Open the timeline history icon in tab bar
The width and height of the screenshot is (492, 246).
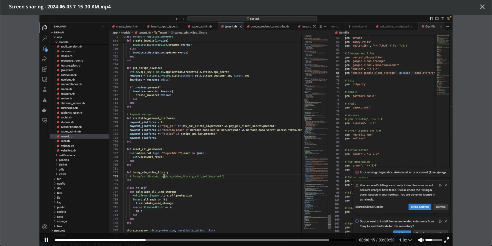click(315, 26)
